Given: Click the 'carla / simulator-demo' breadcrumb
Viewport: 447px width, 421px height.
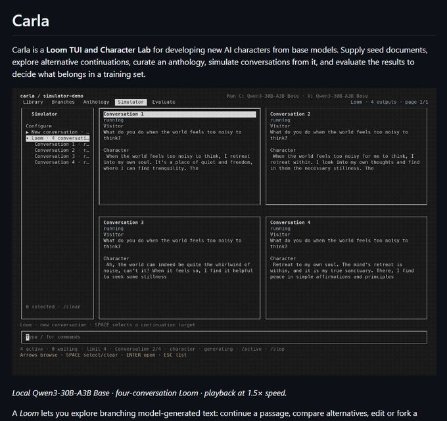Looking at the screenshot, I should tap(51, 96).
